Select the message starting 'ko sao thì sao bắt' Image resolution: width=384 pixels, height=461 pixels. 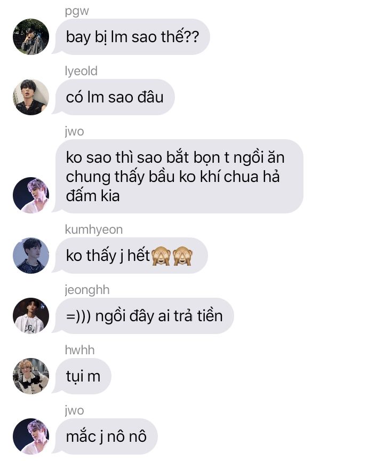[178, 176]
